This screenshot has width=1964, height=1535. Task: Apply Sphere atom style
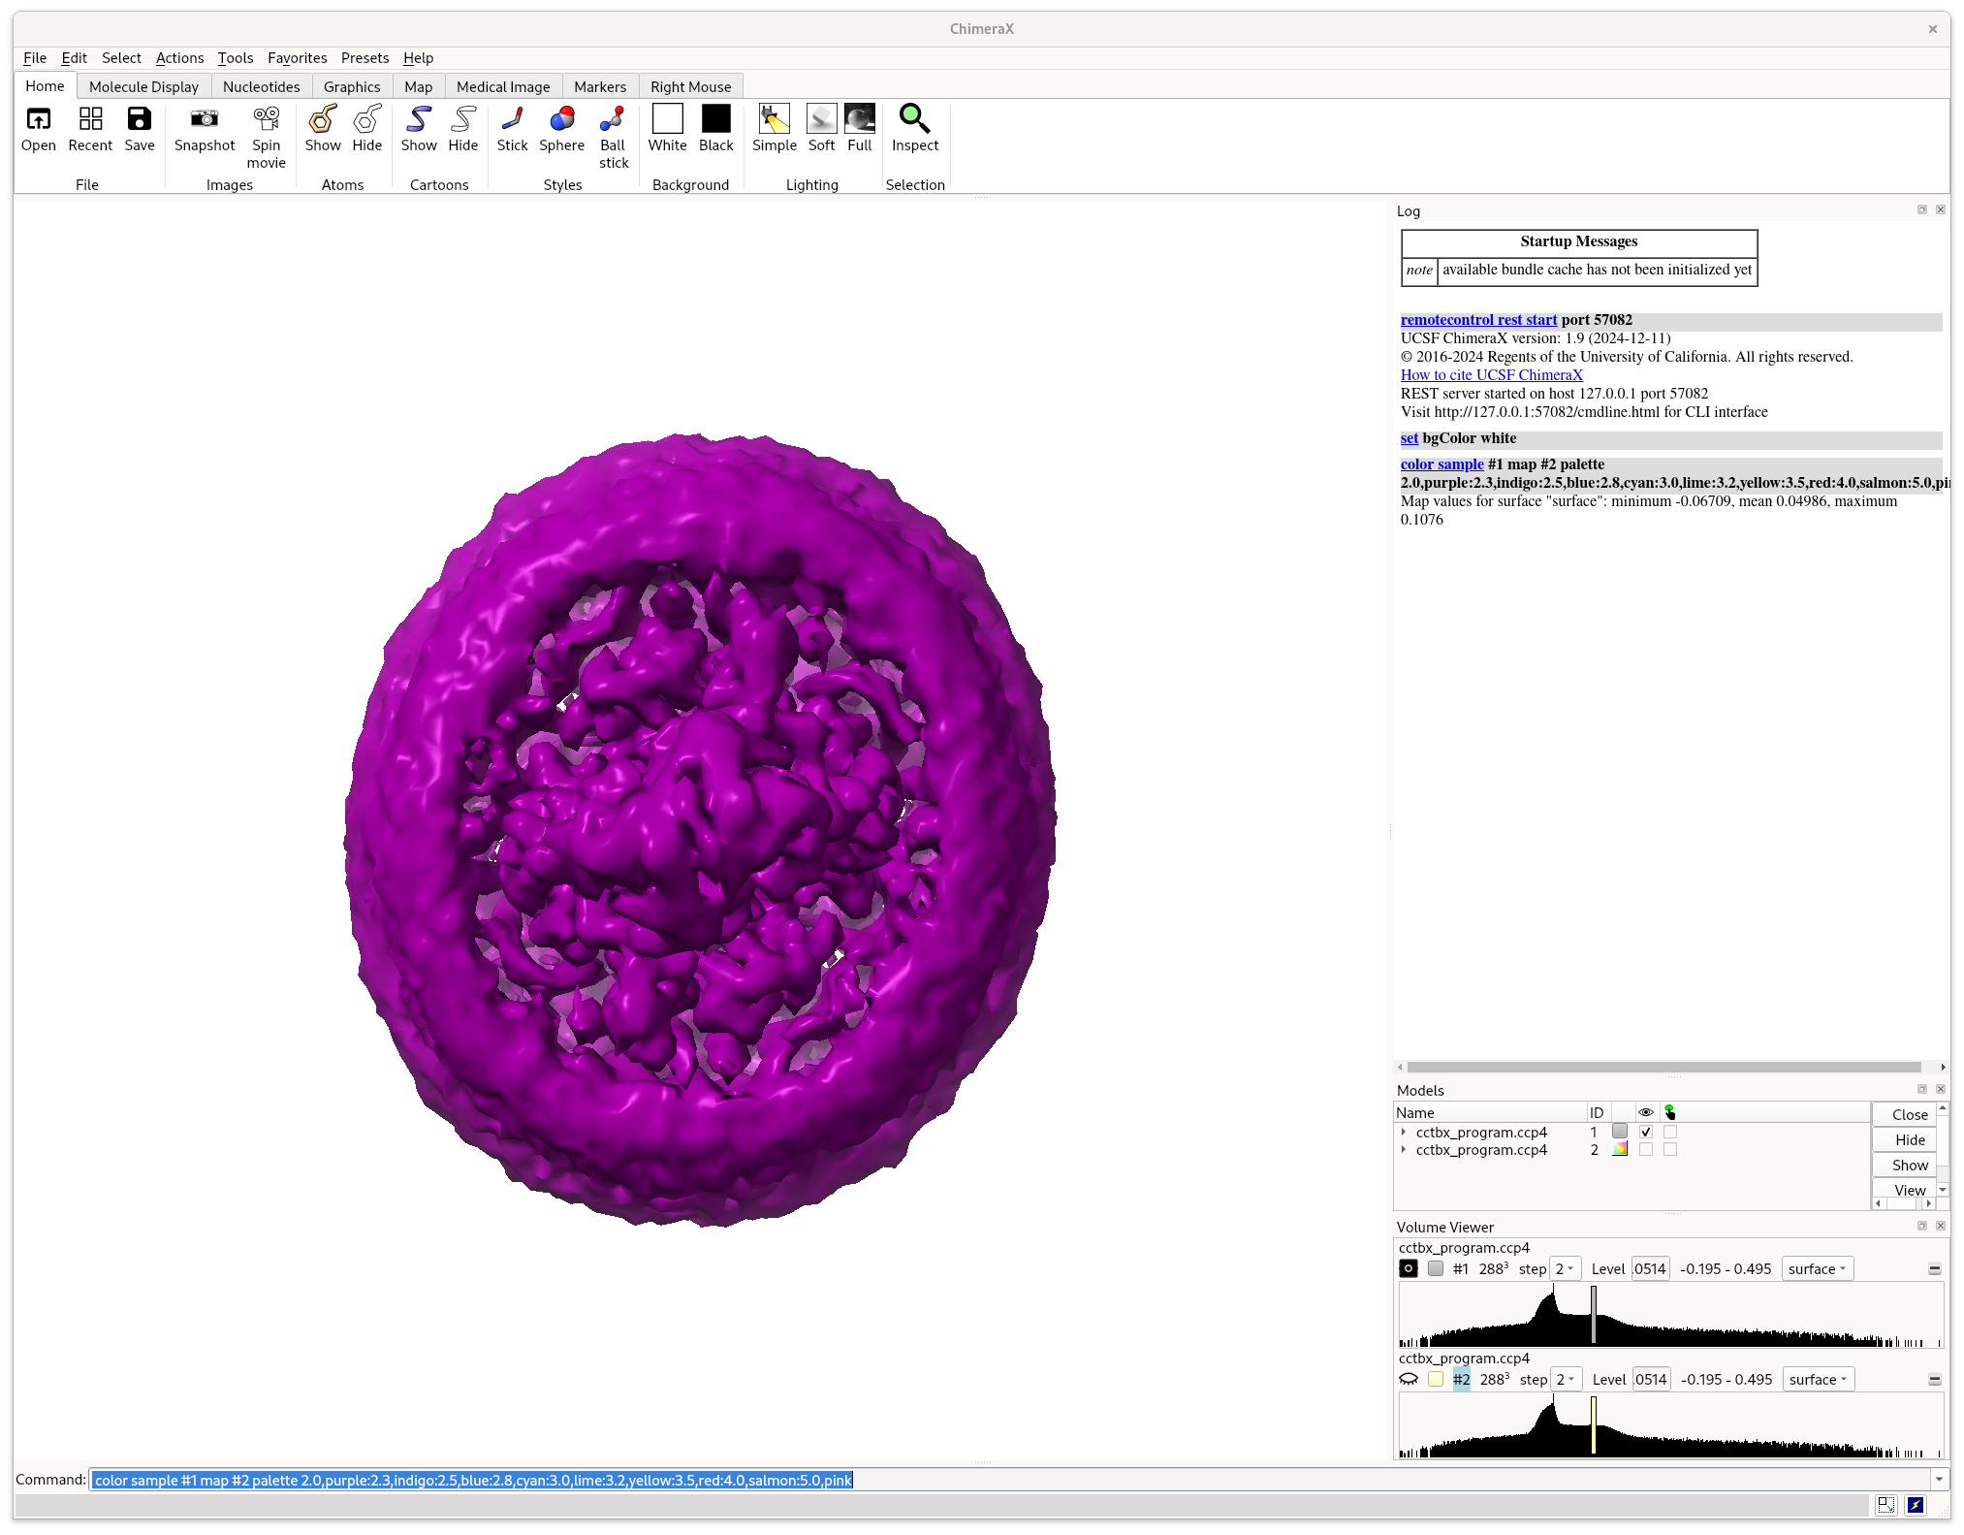click(x=561, y=119)
